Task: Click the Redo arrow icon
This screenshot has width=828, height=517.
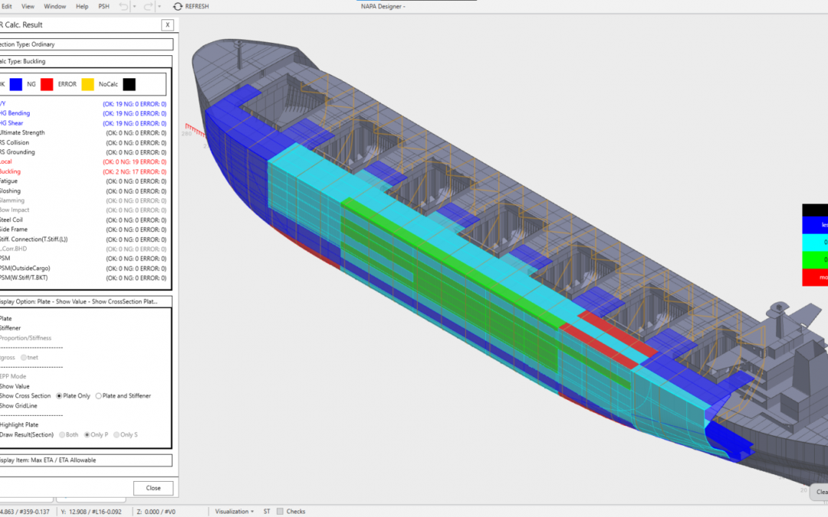Action: click(149, 6)
